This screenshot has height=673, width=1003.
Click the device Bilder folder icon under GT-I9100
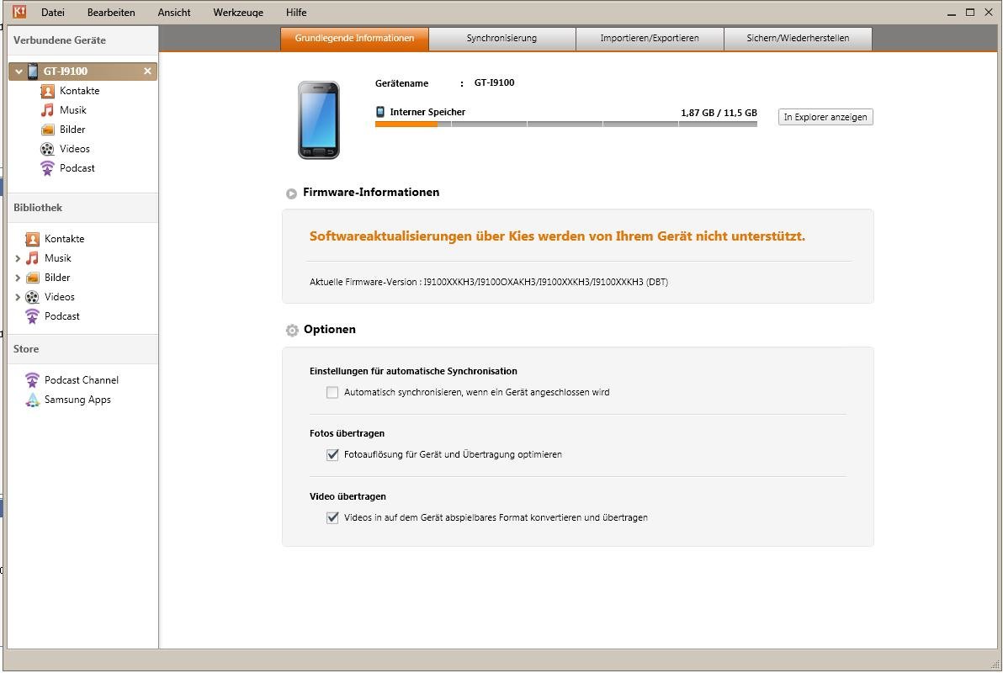[47, 130]
